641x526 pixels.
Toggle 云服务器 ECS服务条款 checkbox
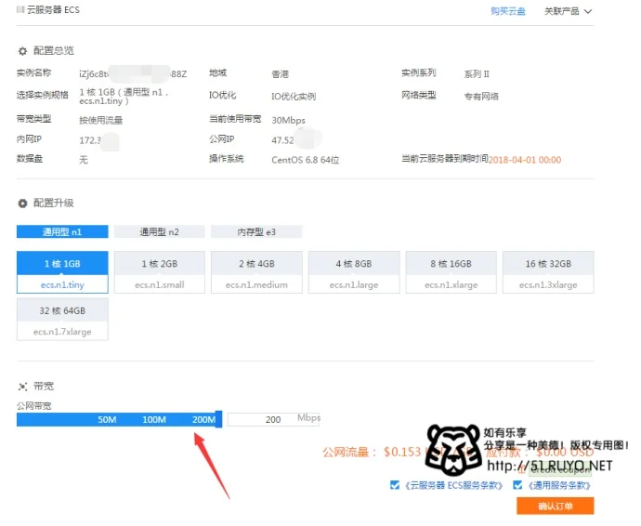tap(395, 485)
